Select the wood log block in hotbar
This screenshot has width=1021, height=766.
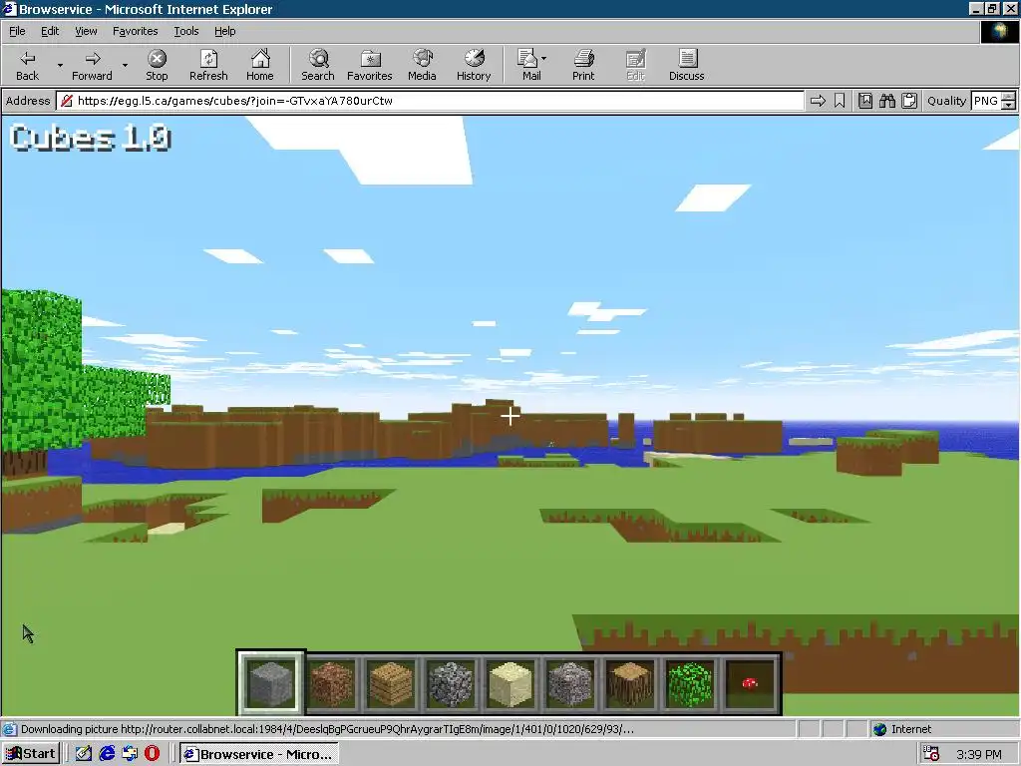click(x=630, y=683)
